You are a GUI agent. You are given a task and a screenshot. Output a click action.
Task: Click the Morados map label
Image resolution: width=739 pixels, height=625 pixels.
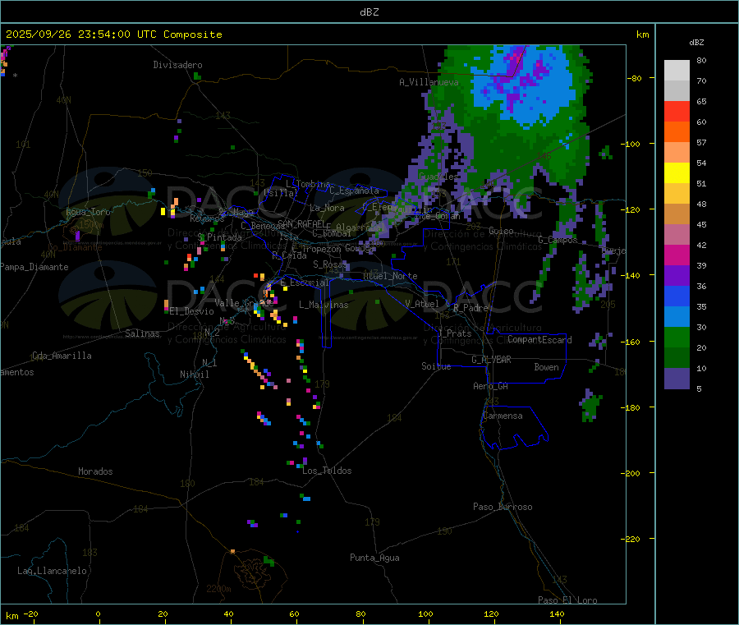[x=95, y=471]
